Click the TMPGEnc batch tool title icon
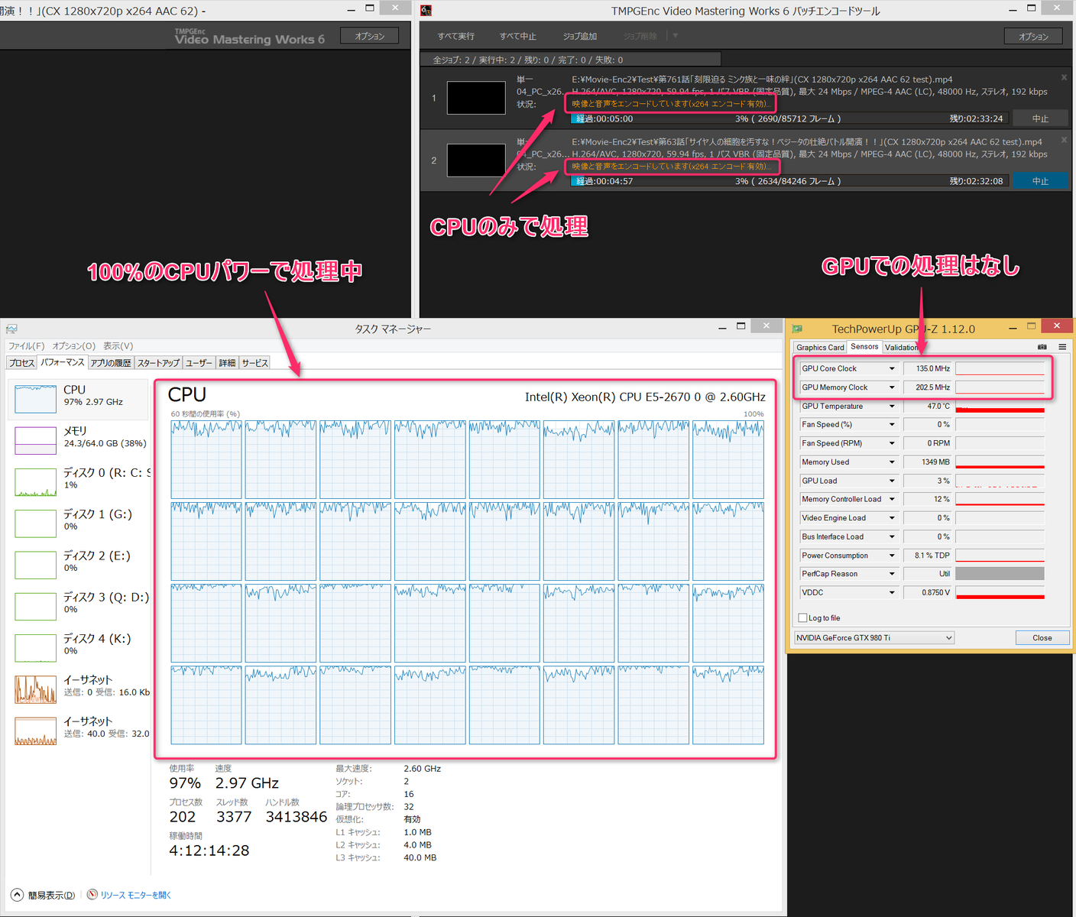The height and width of the screenshot is (917, 1076). (x=426, y=11)
